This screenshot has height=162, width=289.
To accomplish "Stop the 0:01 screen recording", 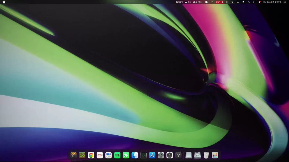I will click(x=222, y=2).
